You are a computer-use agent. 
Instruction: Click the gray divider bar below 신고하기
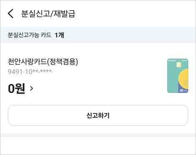click(98, 135)
